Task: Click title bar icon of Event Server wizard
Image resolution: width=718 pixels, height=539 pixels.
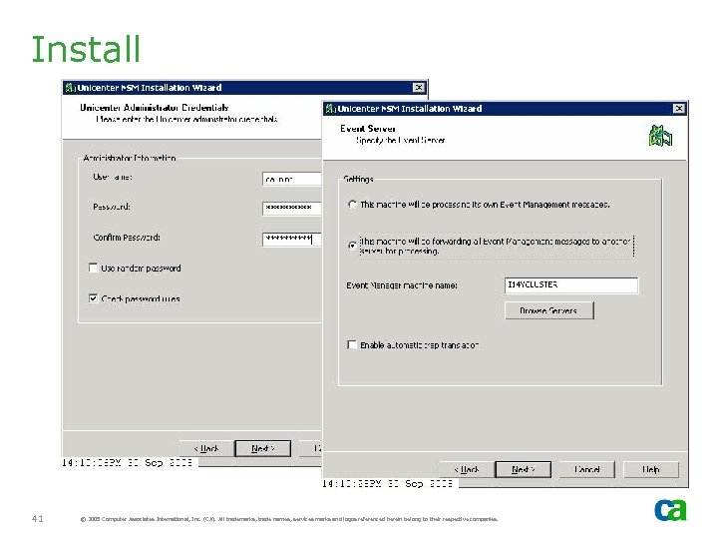Action: (x=330, y=109)
